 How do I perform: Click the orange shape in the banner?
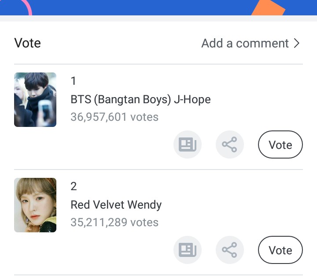click(x=269, y=8)
